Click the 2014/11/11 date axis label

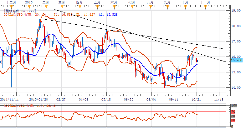click(x=10, y=99)
